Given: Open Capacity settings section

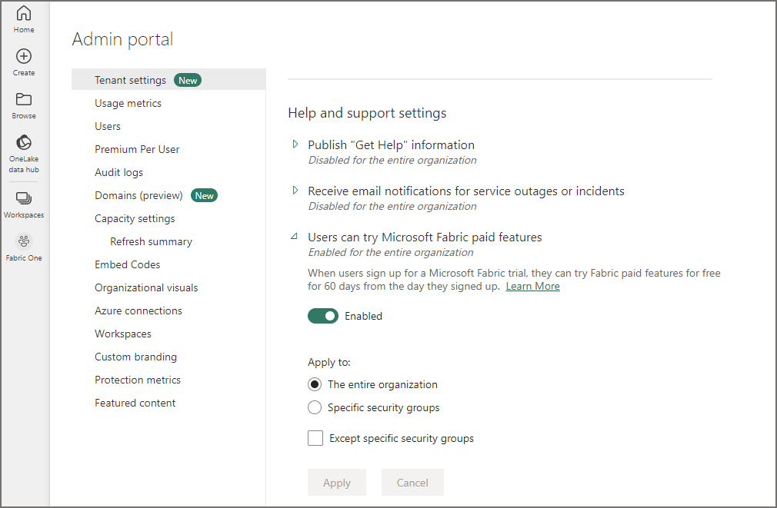Looking at the screenshot, I should tap(135, 218).
